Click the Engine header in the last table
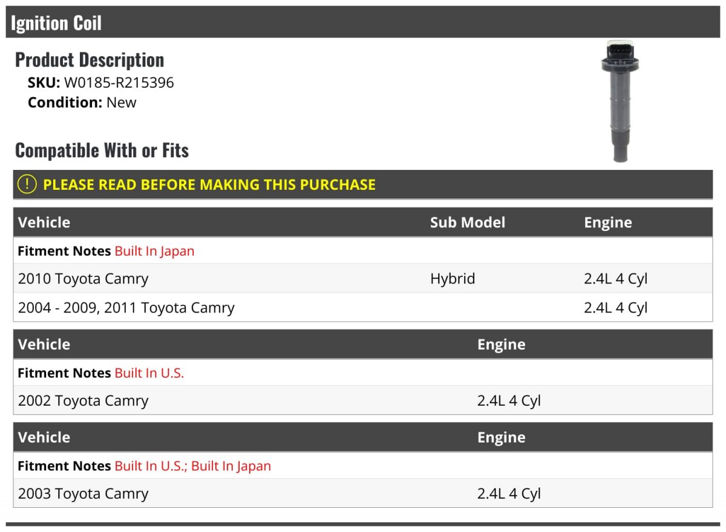 click(x=502, y=437)
